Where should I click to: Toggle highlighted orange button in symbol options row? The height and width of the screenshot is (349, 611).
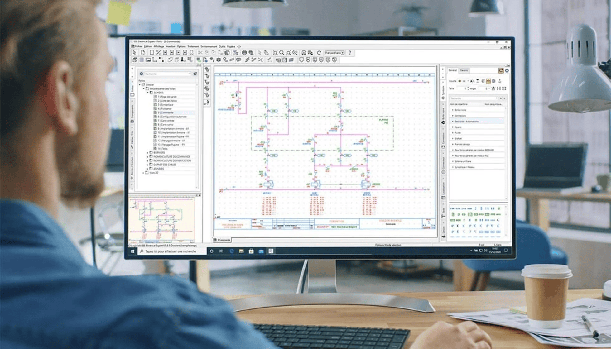click(x=488, y=81)
